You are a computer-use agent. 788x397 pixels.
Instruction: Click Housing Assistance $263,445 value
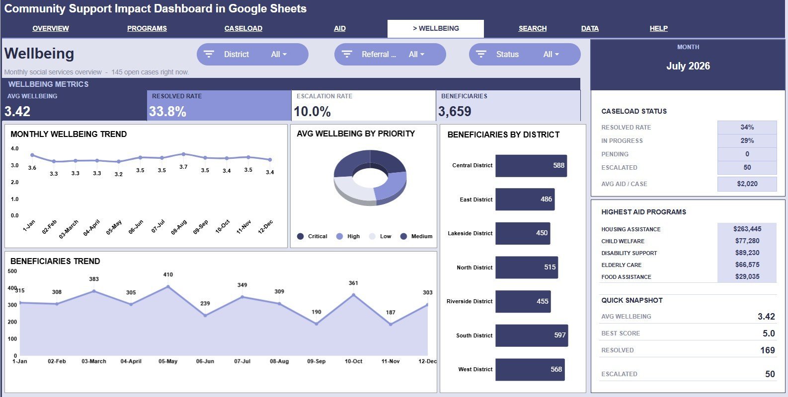click(747, 229)
